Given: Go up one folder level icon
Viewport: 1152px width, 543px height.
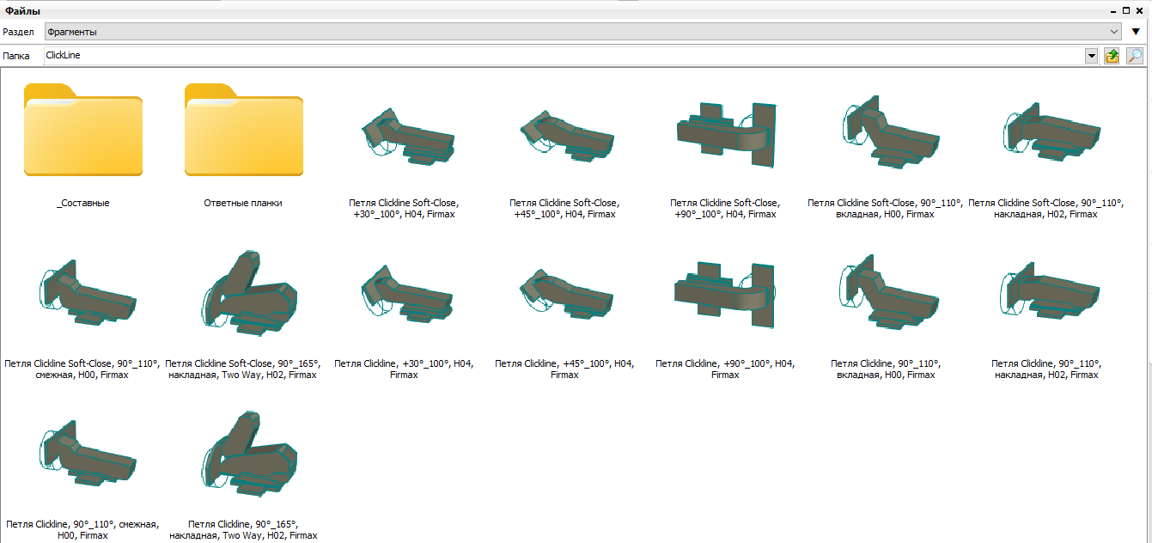Looking at the screenshot, I should [1112, 56].
